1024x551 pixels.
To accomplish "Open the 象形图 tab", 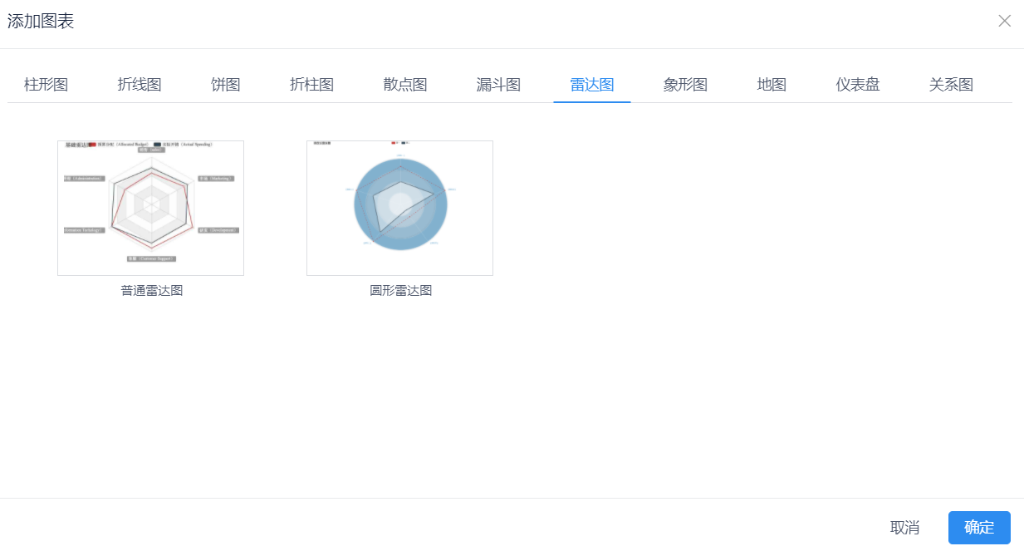I will [685, 84].
